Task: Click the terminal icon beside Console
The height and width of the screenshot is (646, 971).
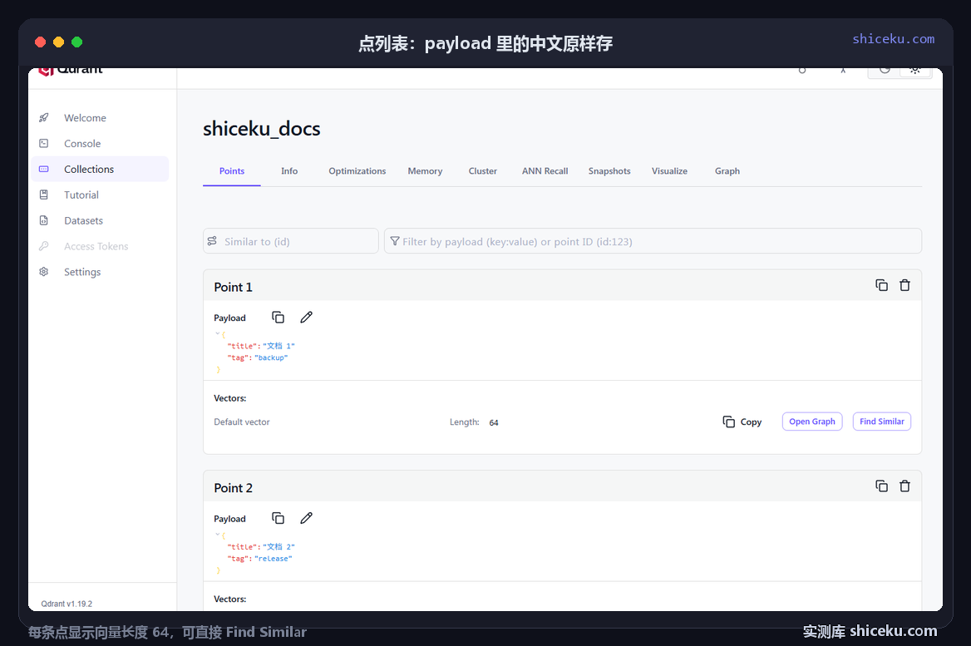Action: pos(44,144)
